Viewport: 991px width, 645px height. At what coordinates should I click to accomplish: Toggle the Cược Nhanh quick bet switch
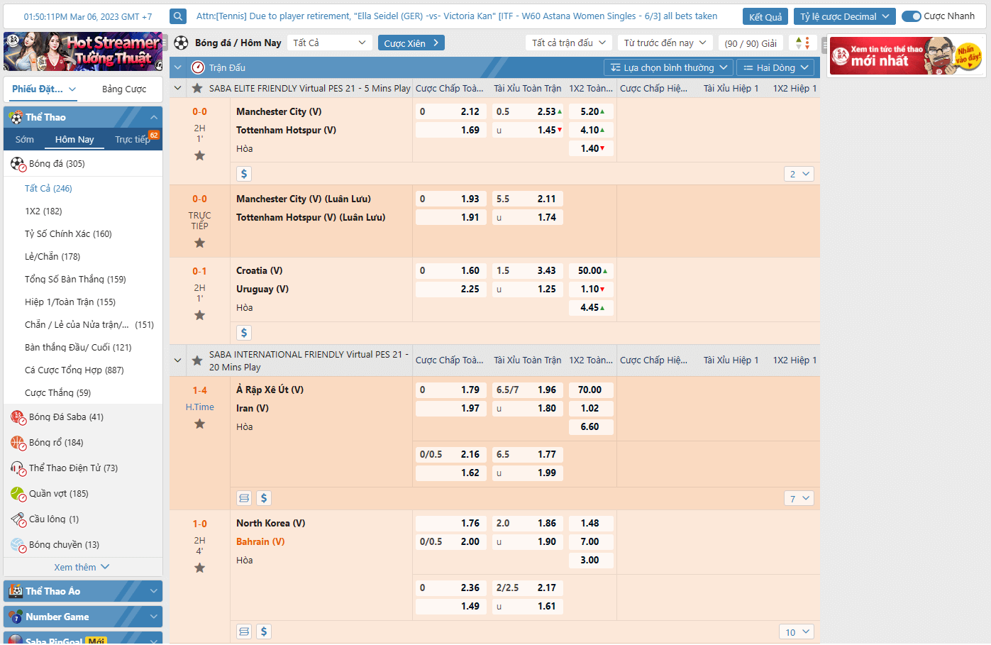[x=912, y=16]
